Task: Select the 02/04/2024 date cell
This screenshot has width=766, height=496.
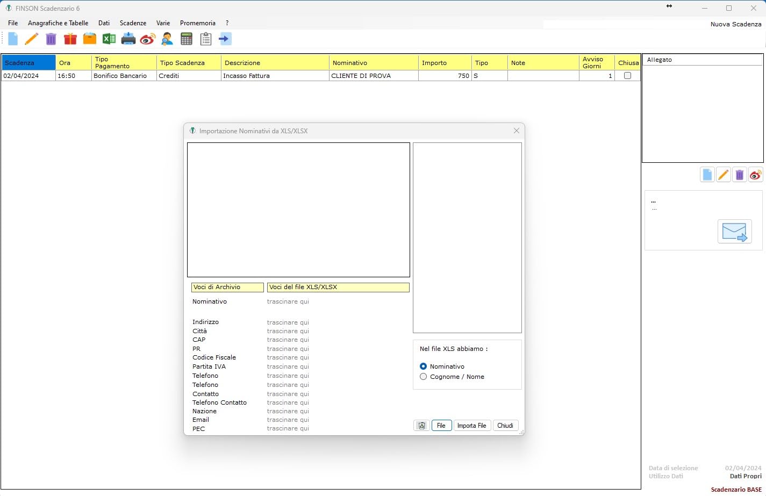Action: click(x=28, y=76)
